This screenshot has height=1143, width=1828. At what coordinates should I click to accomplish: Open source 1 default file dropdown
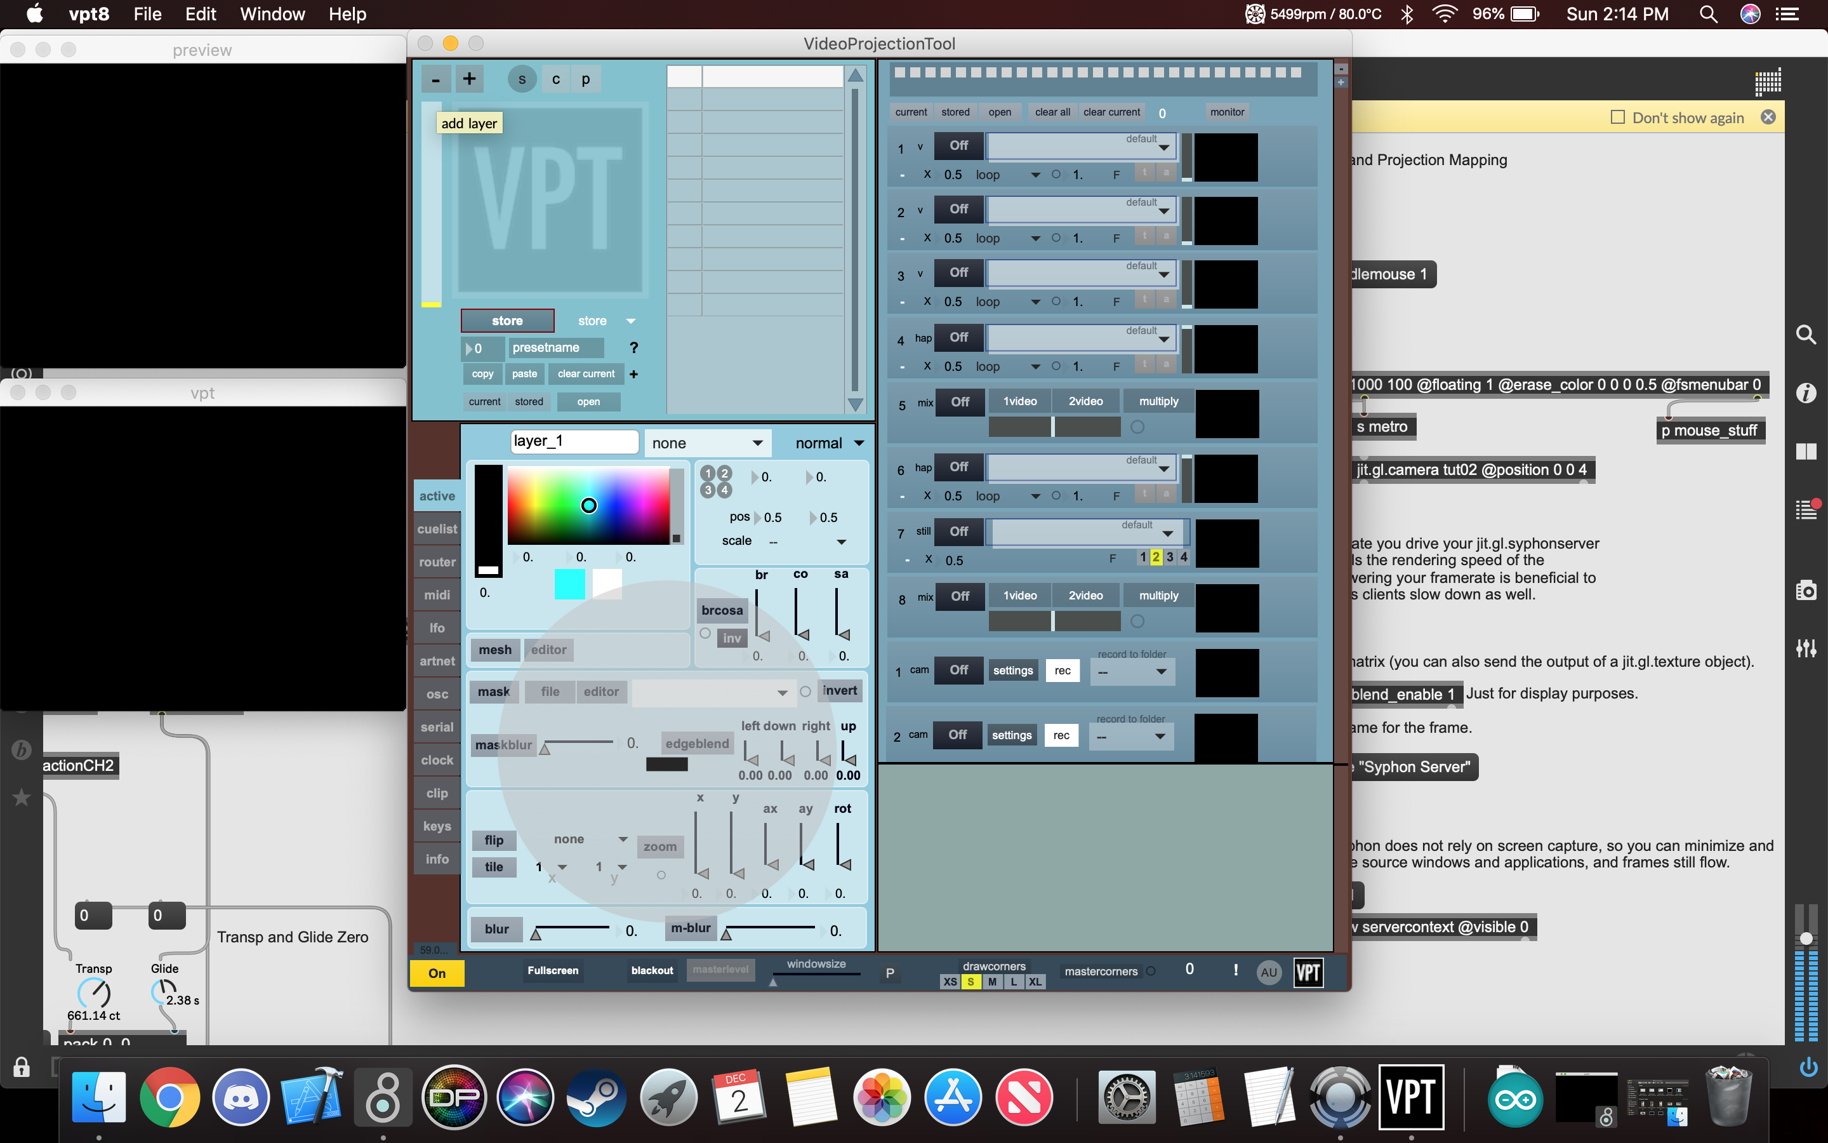coord(1081,146)
